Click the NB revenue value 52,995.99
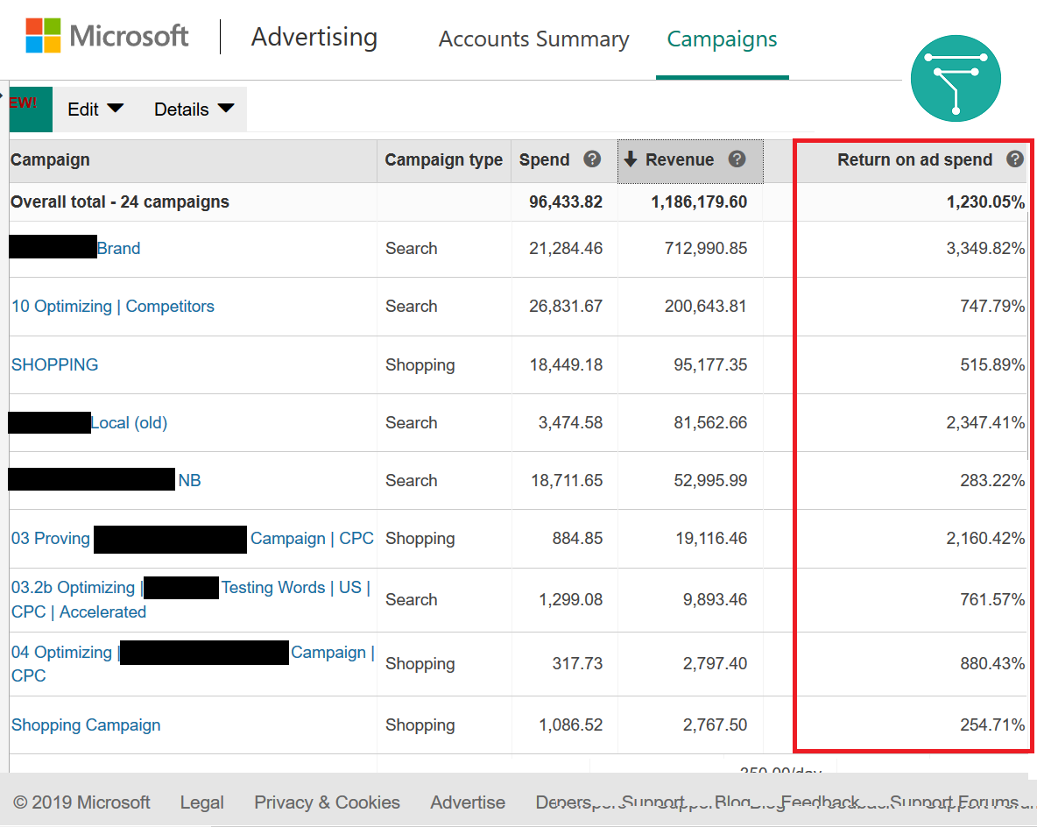1037x827 pixels. (x=710, y=480)
